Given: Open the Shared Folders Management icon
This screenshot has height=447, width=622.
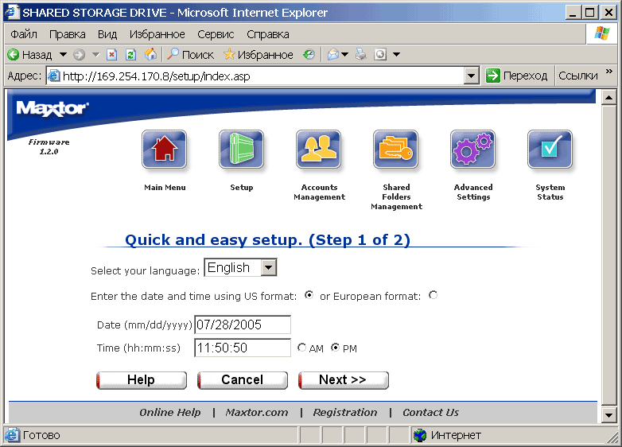Looking at the screenshot, I should tap(395, 150).
